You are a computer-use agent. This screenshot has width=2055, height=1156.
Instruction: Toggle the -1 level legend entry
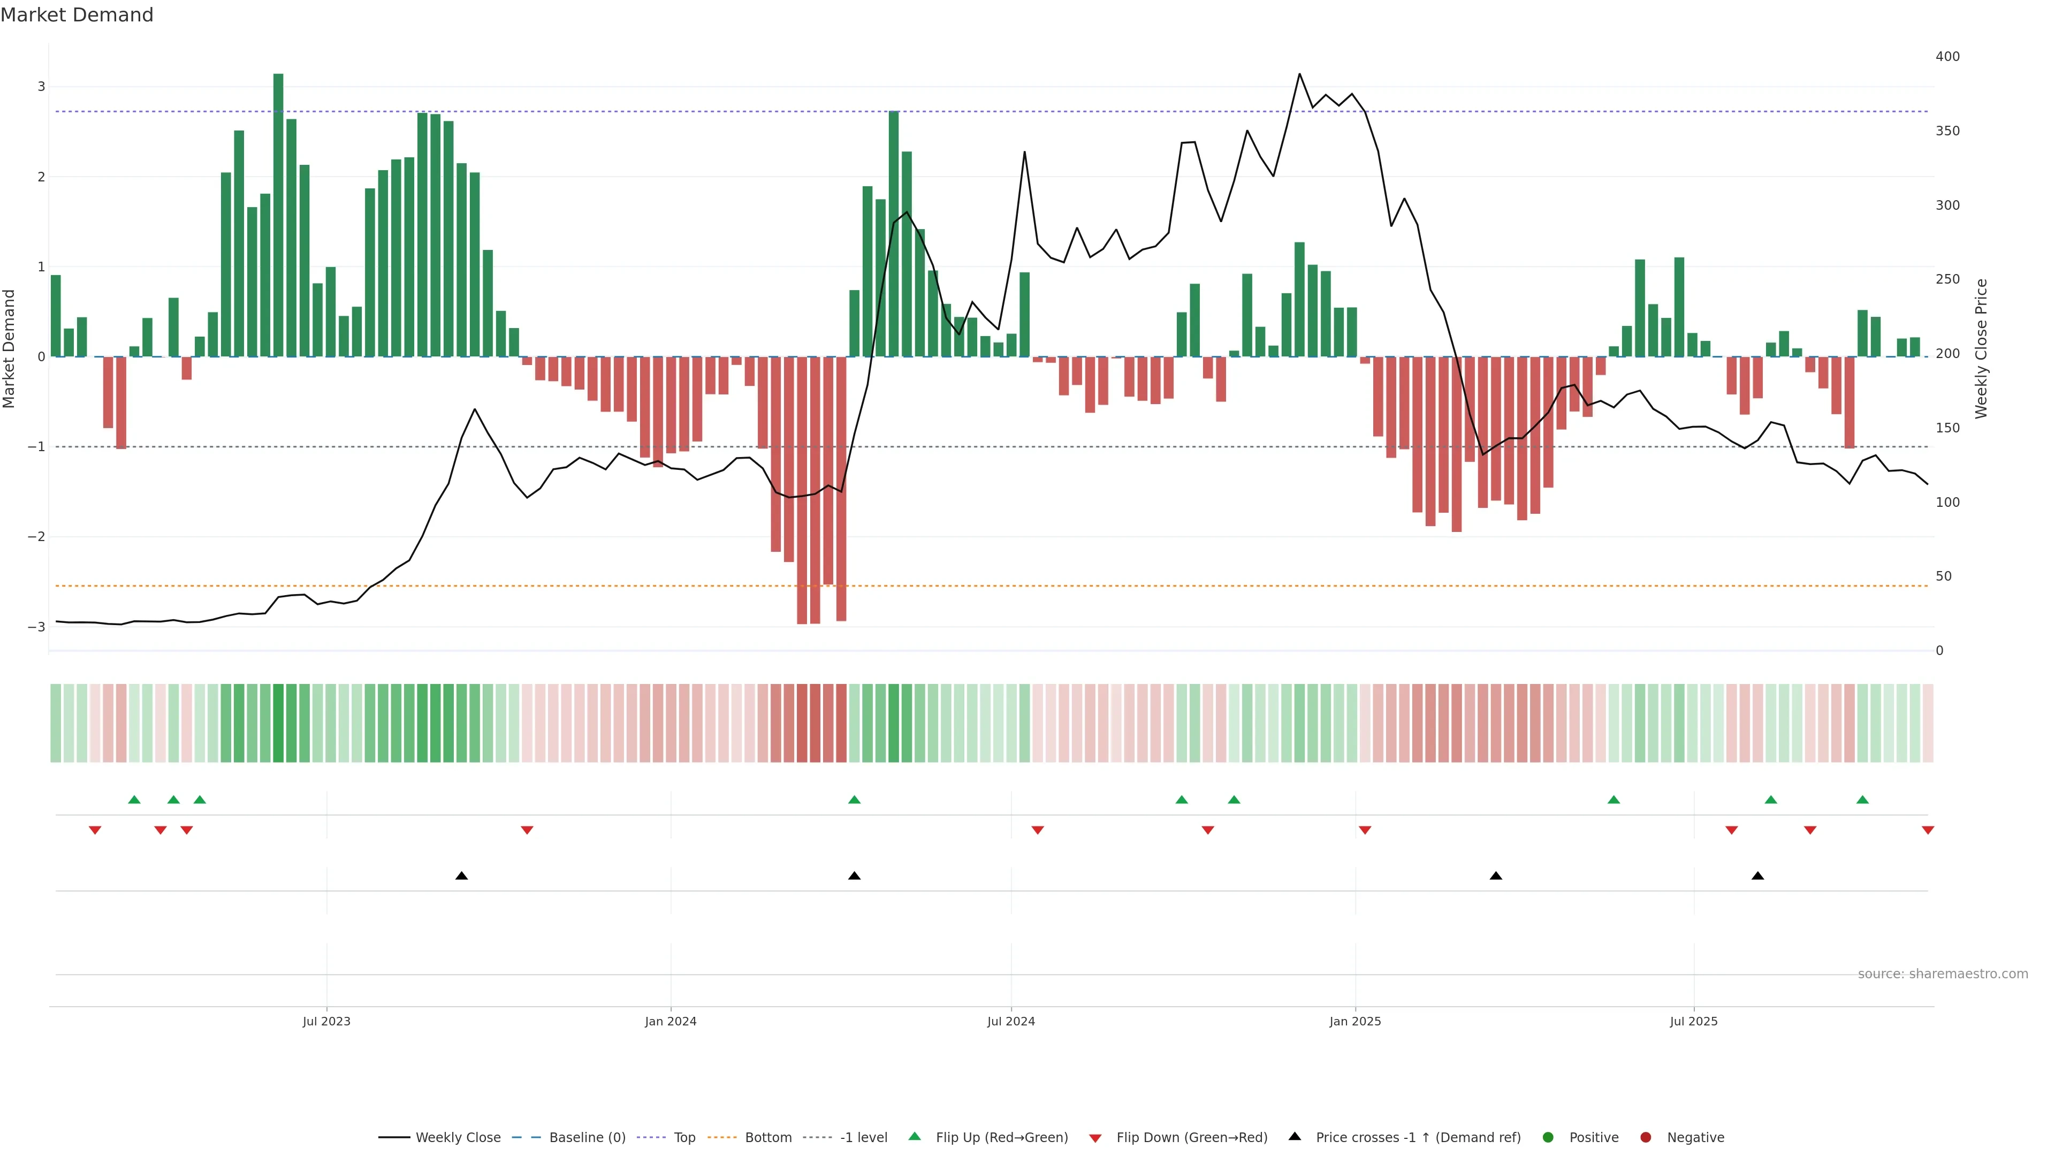click(863, 1137)
